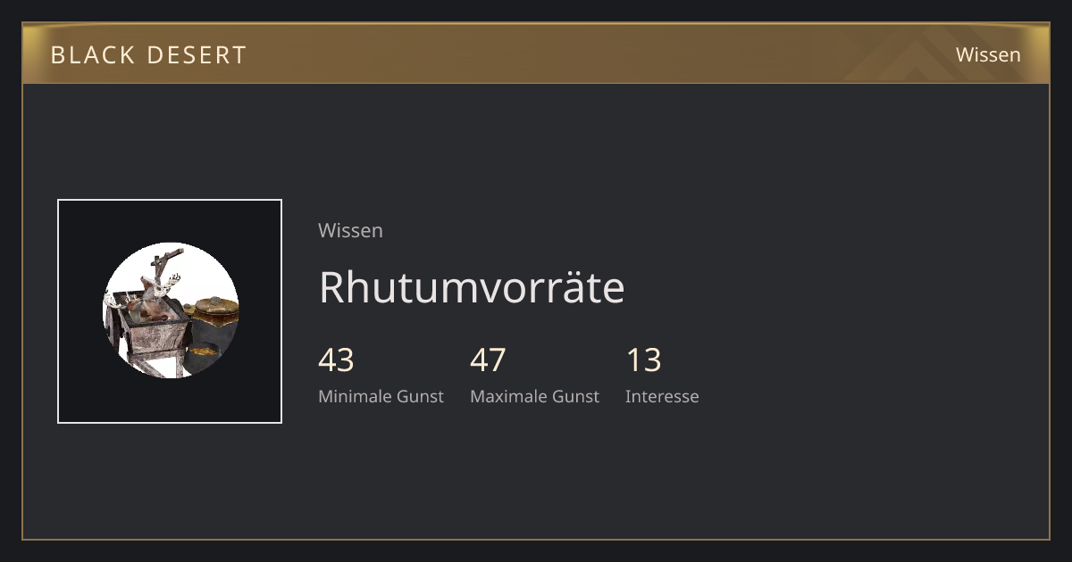Open the Wissen link in header

988,54
